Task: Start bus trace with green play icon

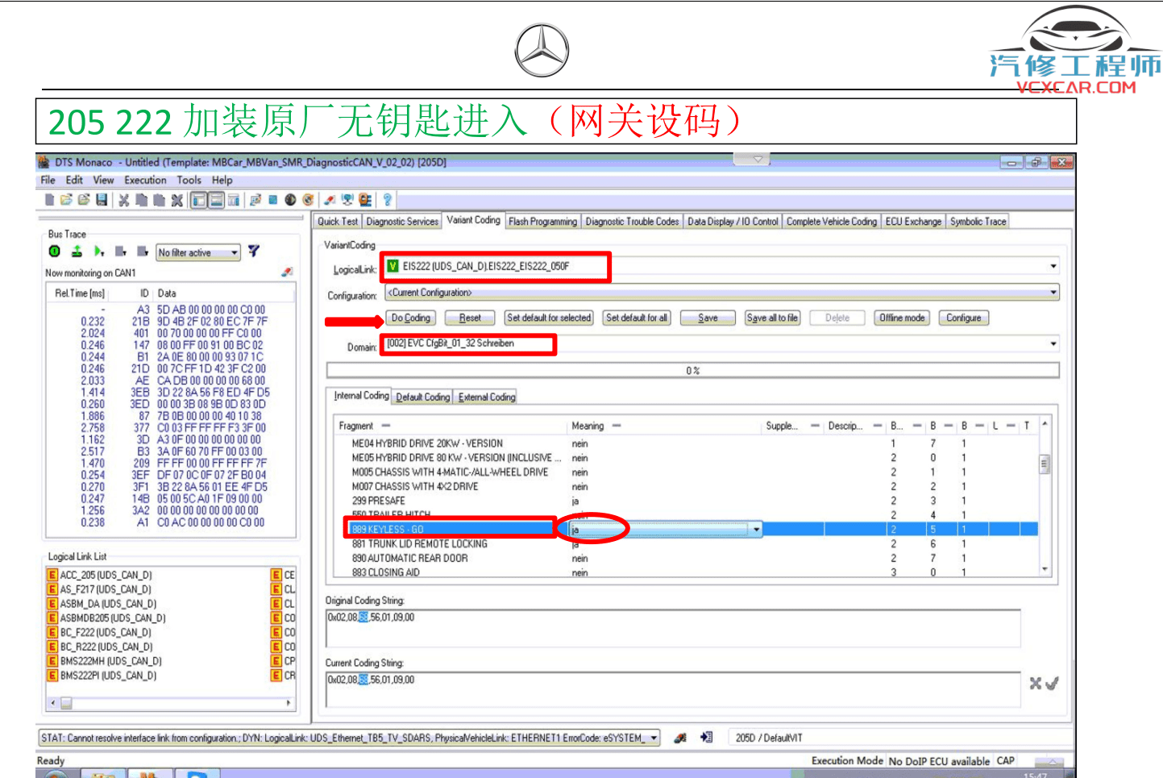Action: [x=98, y=252]
